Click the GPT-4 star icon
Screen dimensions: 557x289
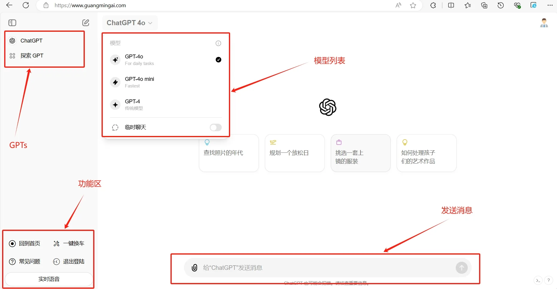[115, 105]
